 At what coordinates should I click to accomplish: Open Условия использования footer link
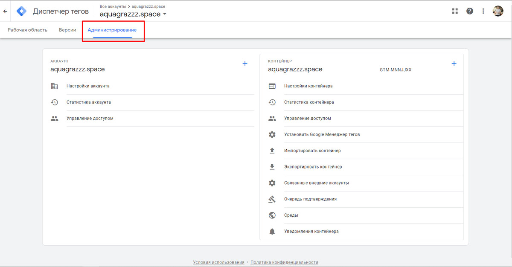click(218, 262)
